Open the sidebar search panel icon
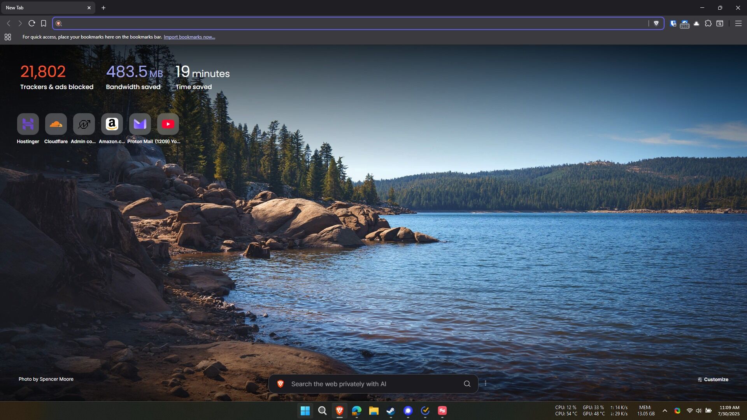The height and width of the screenshot is (420, 747). pyautogui.click(x=720, y=23)
